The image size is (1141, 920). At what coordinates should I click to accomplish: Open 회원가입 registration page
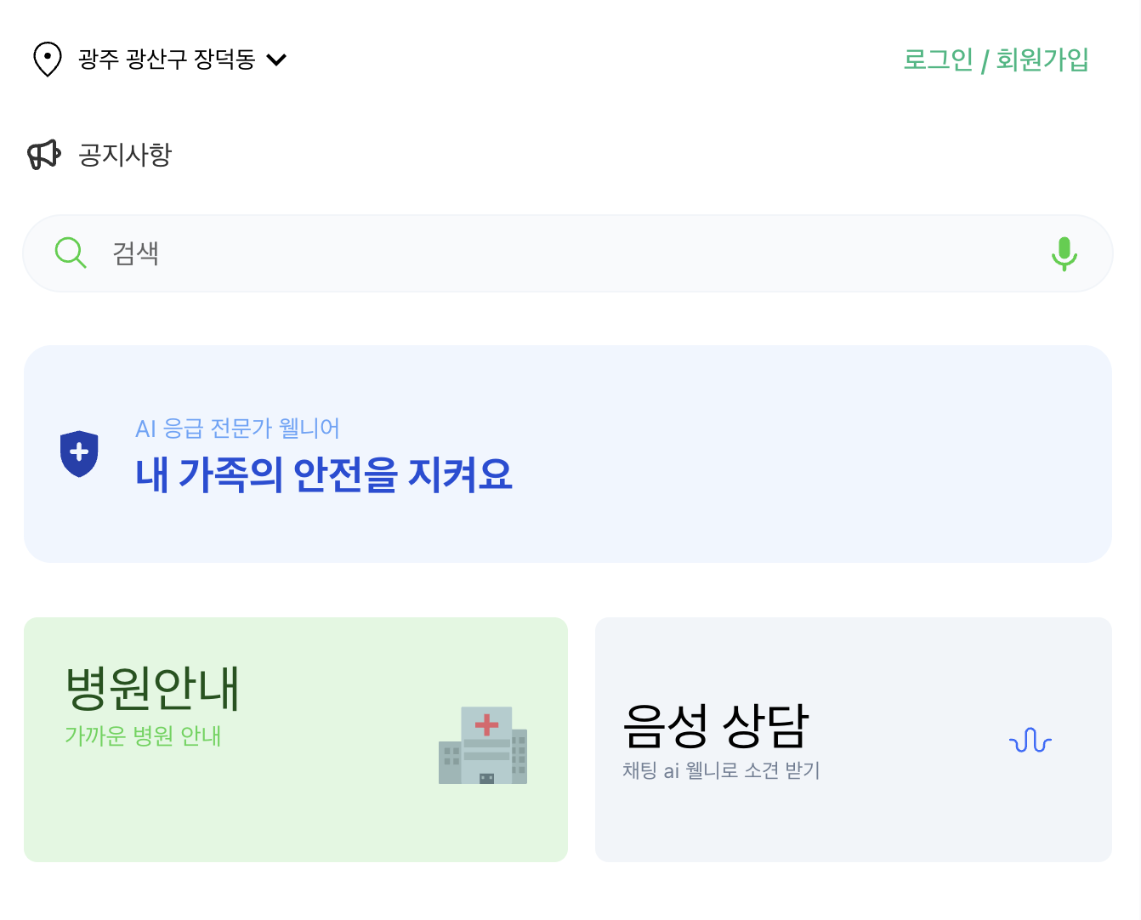[1039, 60]
